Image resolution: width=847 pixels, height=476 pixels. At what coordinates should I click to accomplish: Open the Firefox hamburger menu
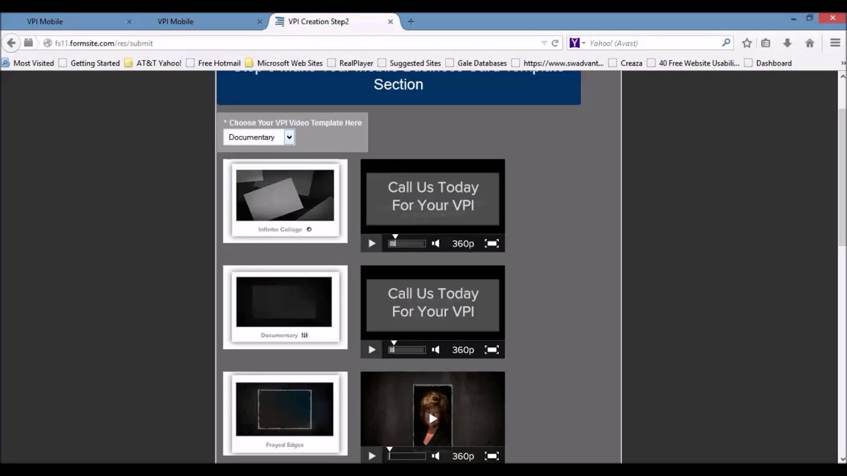pos(834,43)
